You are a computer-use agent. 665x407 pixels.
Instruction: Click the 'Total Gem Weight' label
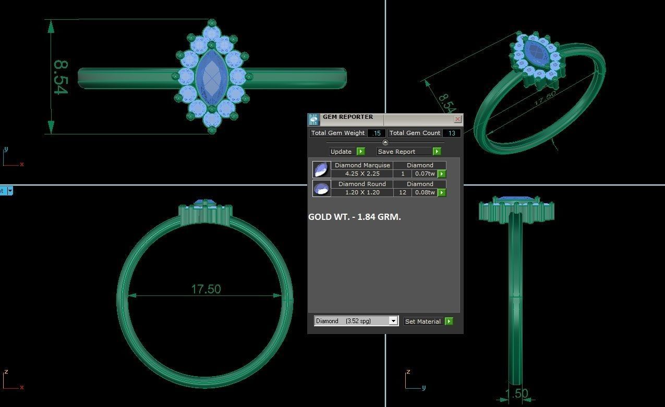pyautogui.click(x=338, y=133)
